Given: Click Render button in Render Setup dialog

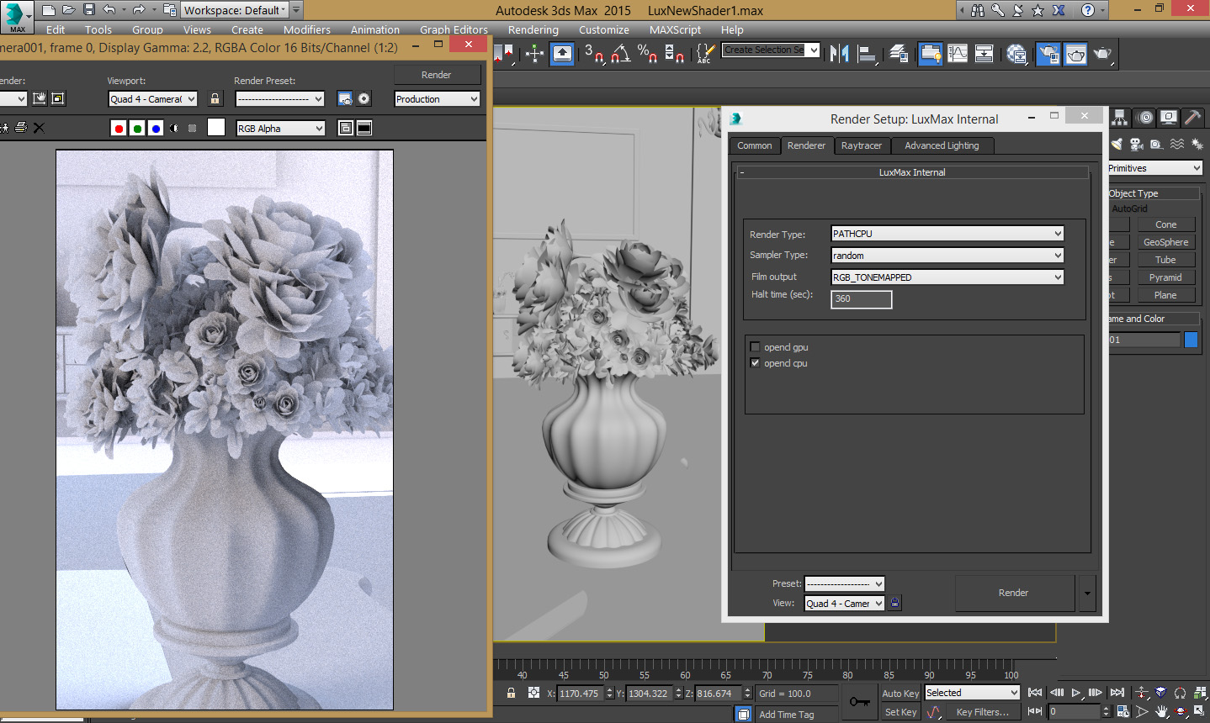Looking at the screenshot, I should tap(1013, 593).
